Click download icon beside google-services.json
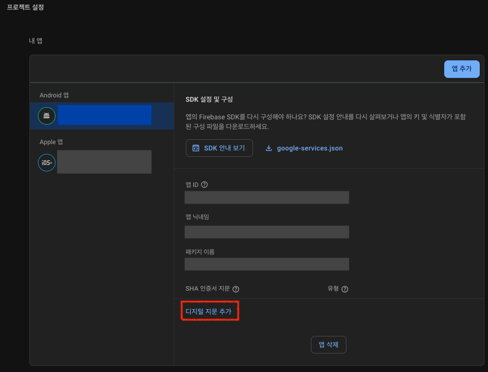 (269, 148)
